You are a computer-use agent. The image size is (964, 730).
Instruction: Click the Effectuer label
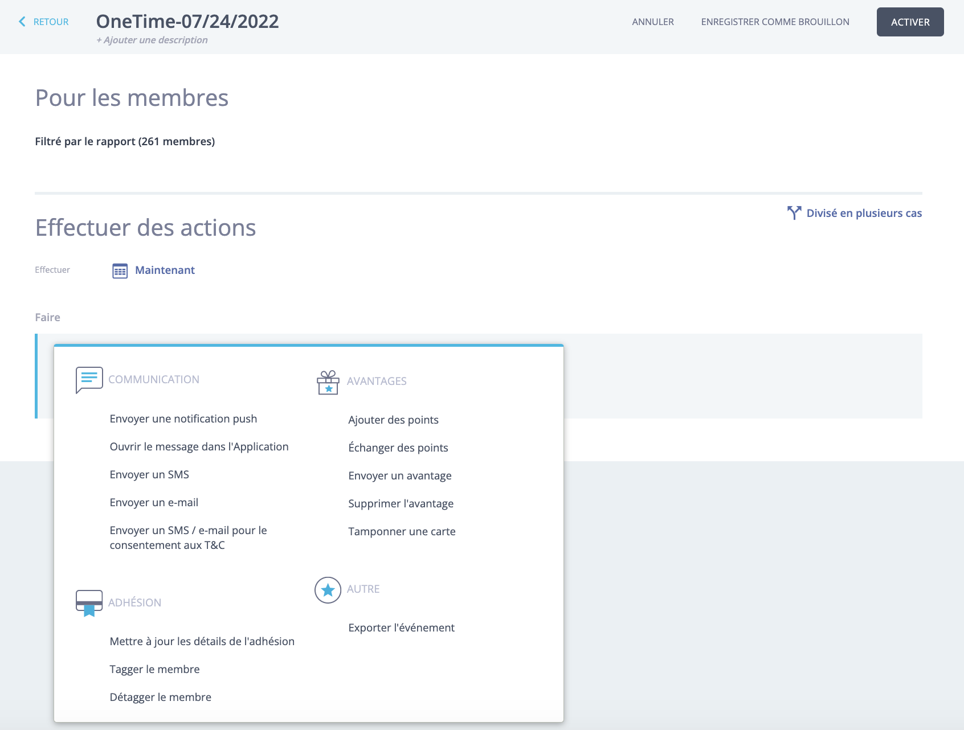[x=52, y=270]
